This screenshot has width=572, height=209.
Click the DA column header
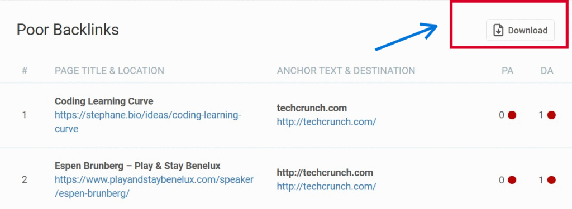point(547,71)
